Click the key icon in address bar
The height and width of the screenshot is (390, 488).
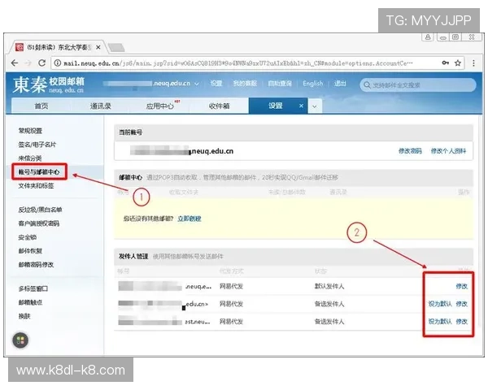coord(445,63)
